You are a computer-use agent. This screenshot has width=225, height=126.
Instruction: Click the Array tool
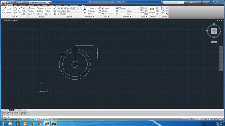point(48,14)
